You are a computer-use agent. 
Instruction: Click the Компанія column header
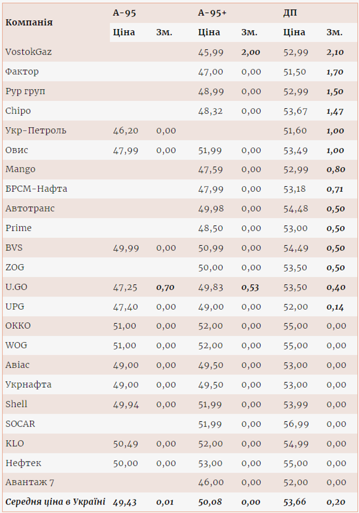[x=29, y=22]
